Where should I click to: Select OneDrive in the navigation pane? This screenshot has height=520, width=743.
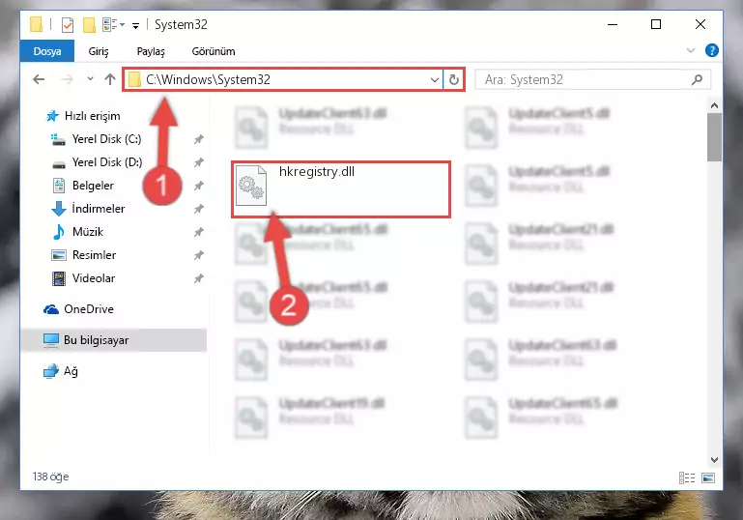click(x=78, y=309)
